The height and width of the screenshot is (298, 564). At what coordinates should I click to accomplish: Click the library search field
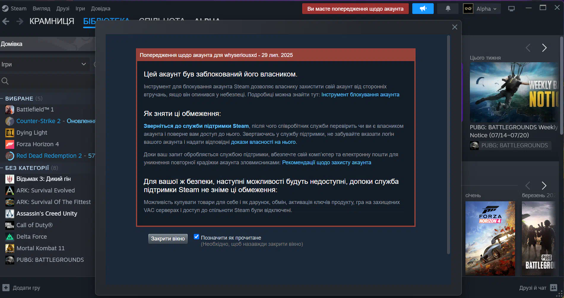(x=47, y=81)
